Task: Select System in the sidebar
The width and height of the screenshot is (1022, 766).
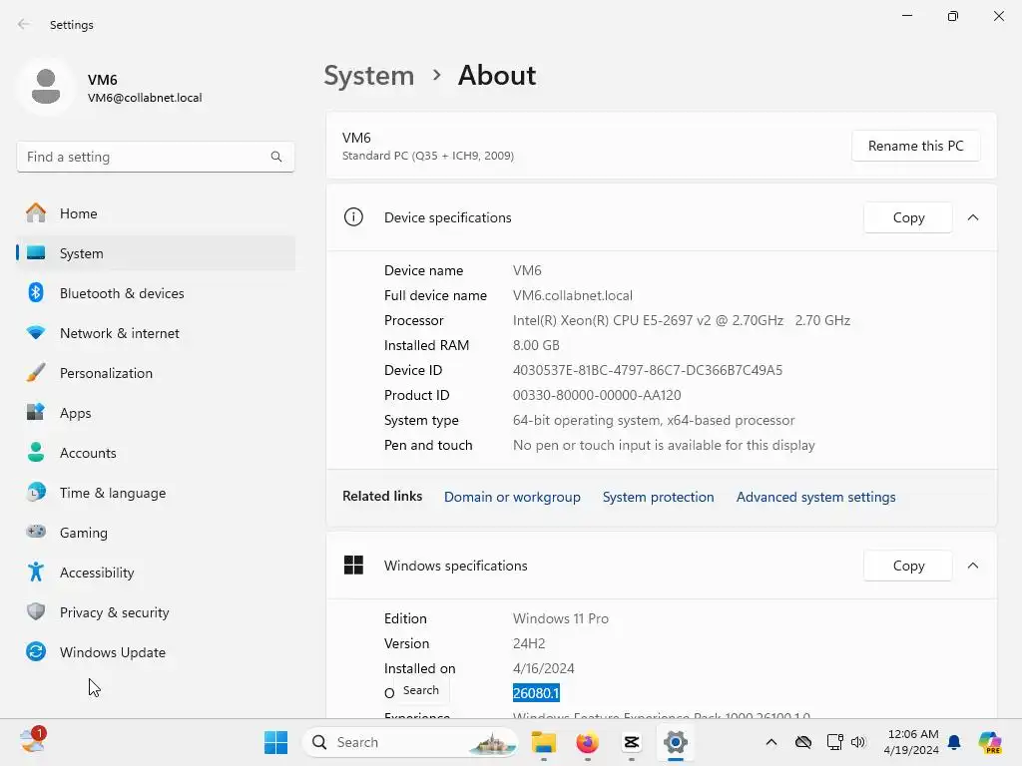Action: (155, 253)
